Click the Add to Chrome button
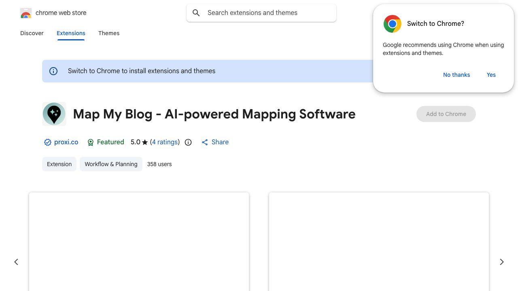 pos(446,114)
